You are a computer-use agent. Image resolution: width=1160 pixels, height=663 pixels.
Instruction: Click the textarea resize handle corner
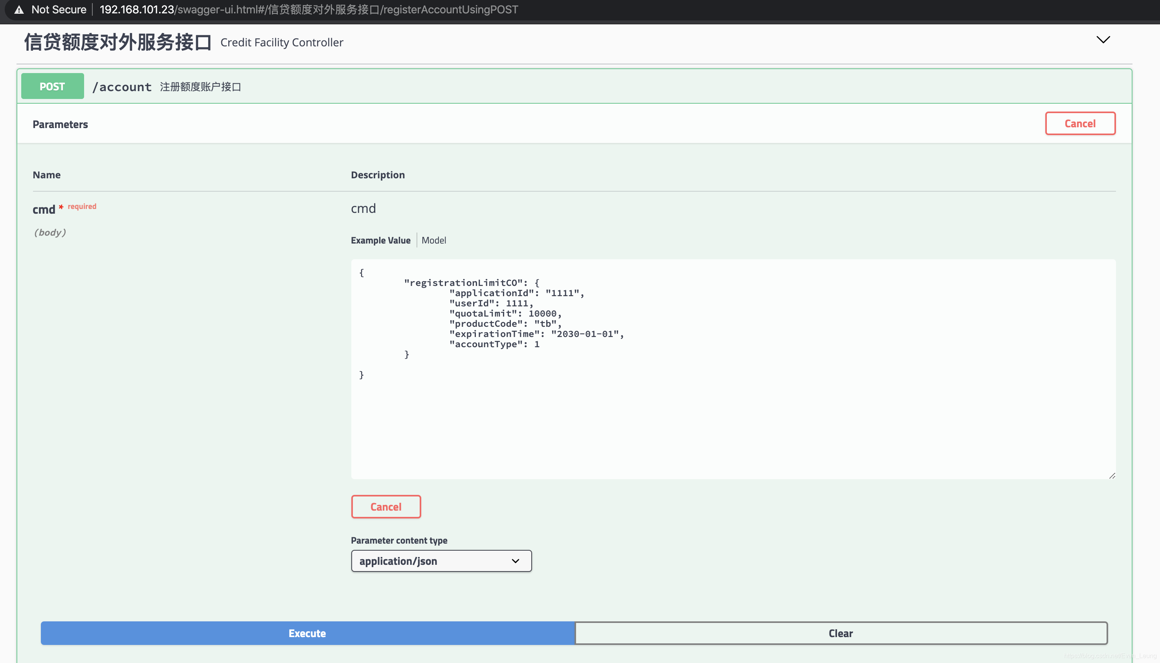(x=1112, y=475)
